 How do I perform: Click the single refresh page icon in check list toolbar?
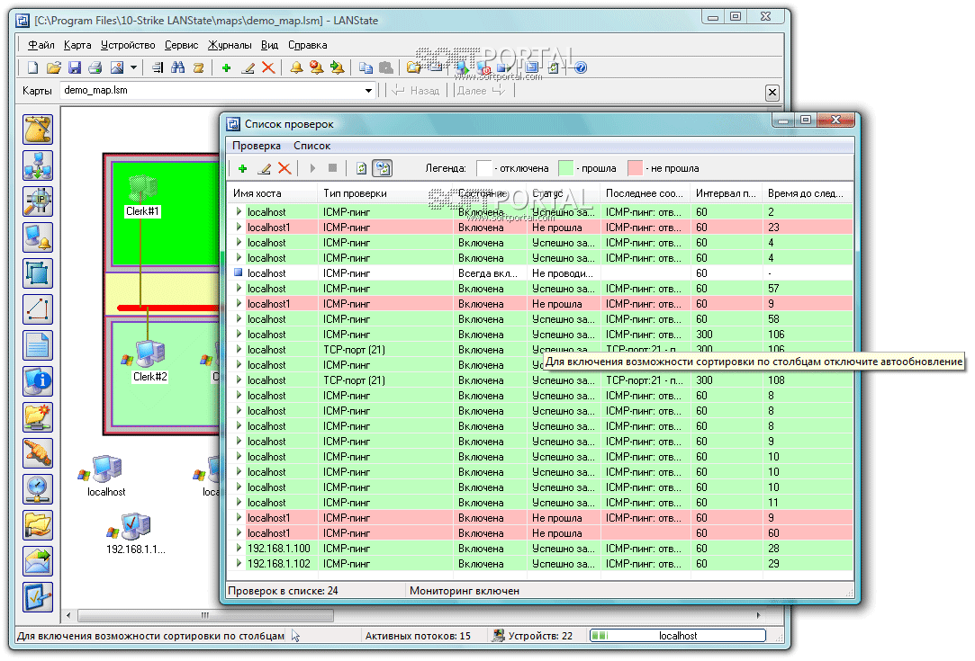[361, 168]
